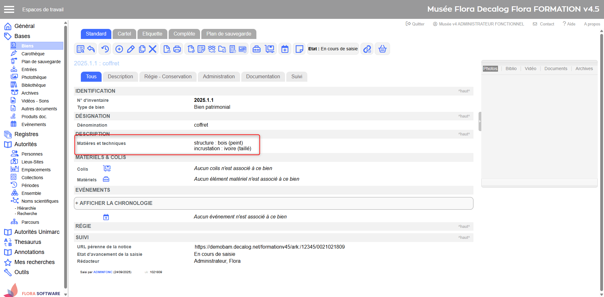This screenshot has width=604, height=297.
Task: Select Emplacements in the sidebar
Action: tap(36, 170)
